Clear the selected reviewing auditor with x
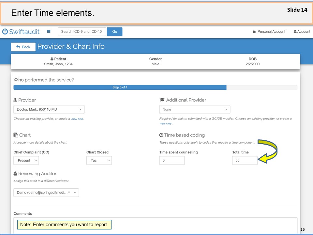Screen dimensions: 313x235 pyautogui.click(x=69, y=193)
